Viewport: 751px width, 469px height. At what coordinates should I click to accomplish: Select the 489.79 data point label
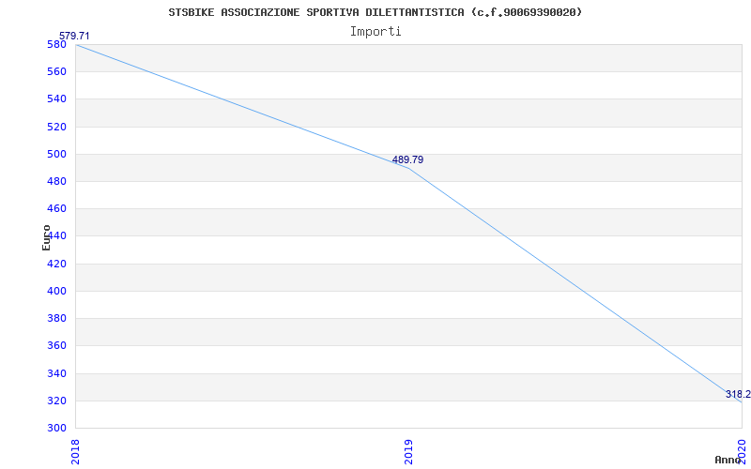[x=407, y=159]
